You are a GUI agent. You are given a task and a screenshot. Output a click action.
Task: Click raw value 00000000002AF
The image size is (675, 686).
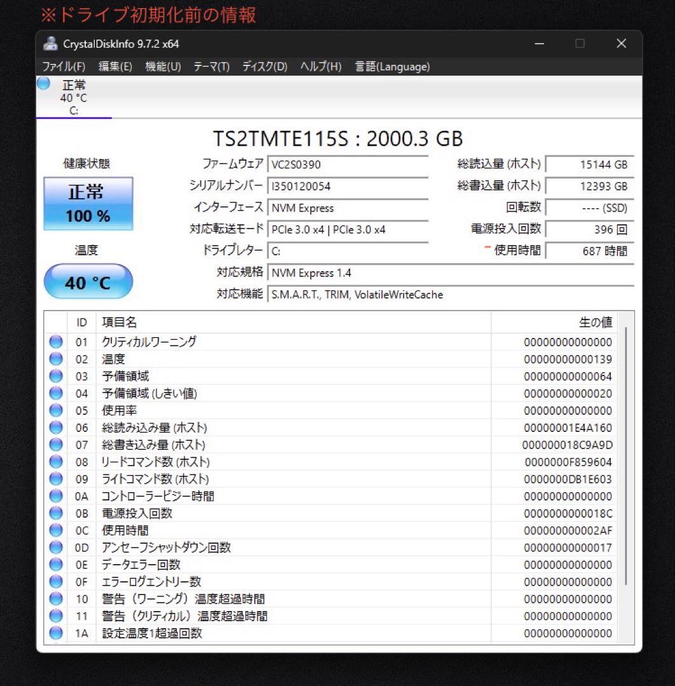[x=568, y=530]
